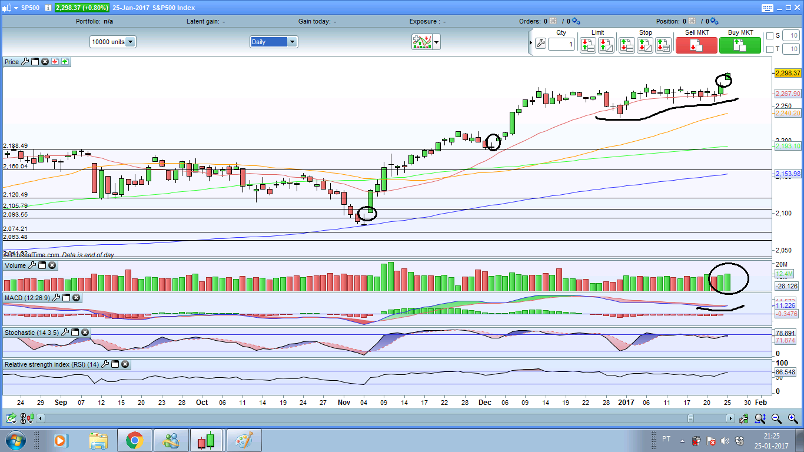Open trading settings wrench next to Qty

tap(540, 44)
